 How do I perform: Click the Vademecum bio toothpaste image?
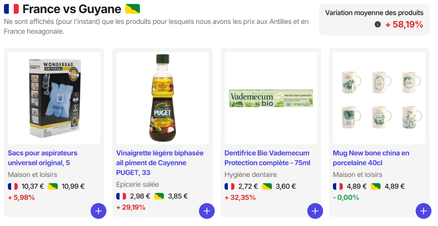point(271,98)
